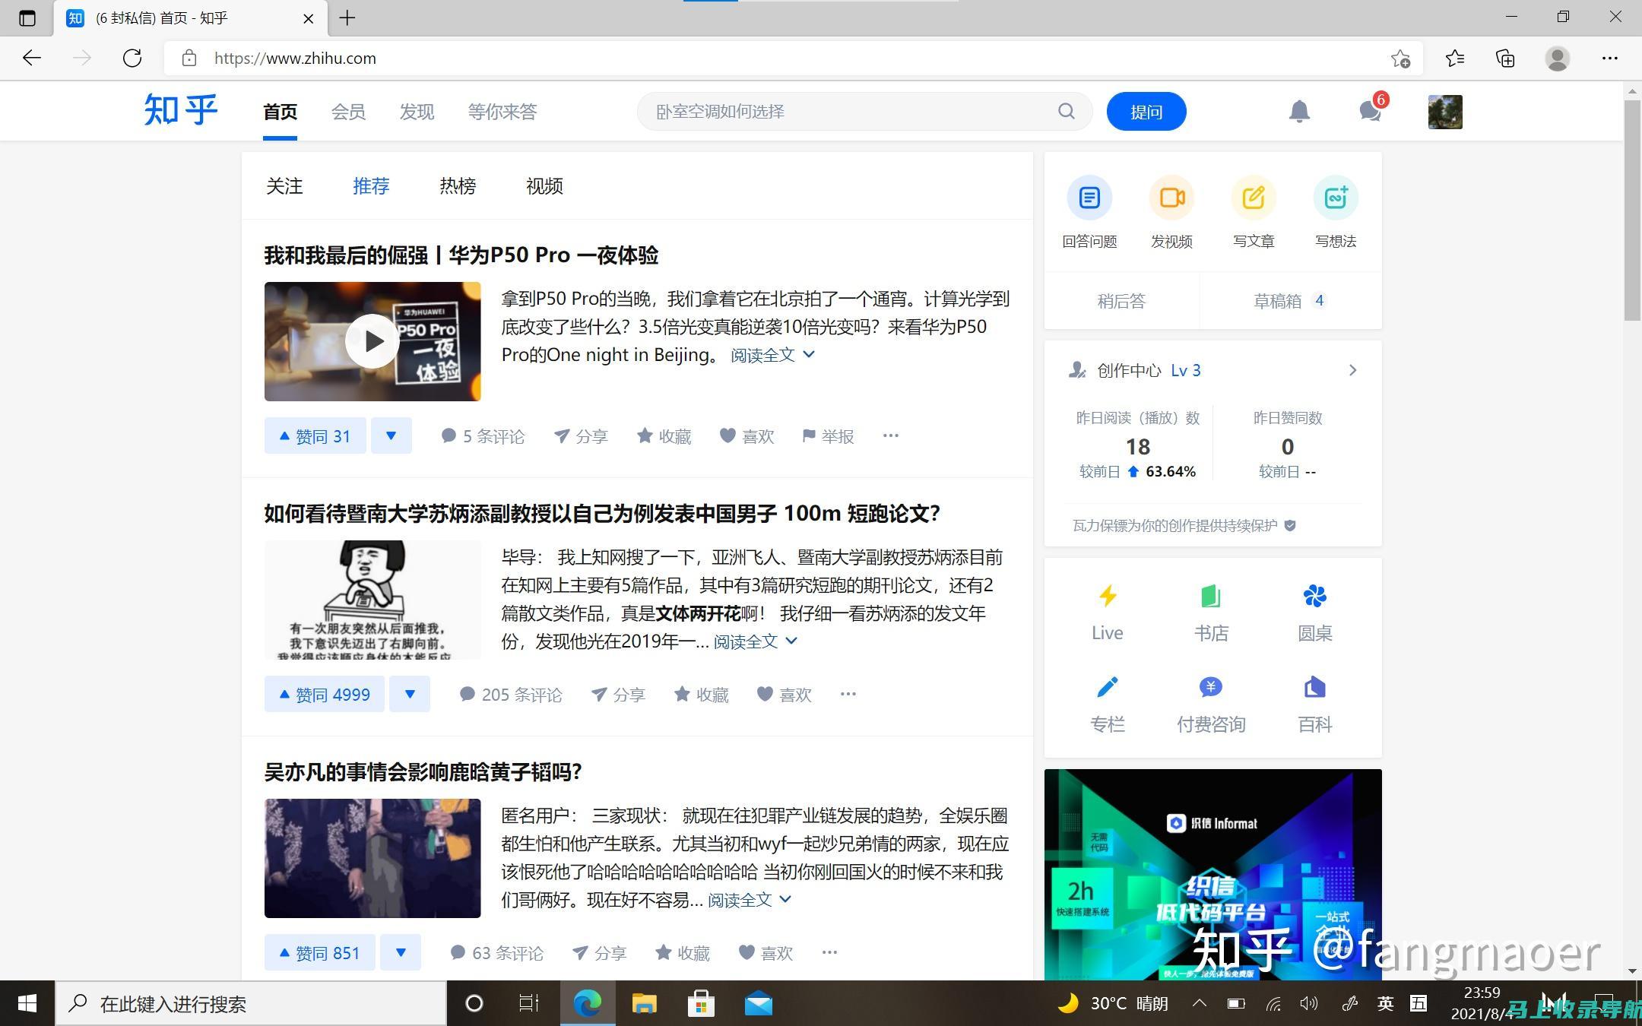1642x1026 pixels.
Task: Open browser profile icon
Action: [1558, 59]
